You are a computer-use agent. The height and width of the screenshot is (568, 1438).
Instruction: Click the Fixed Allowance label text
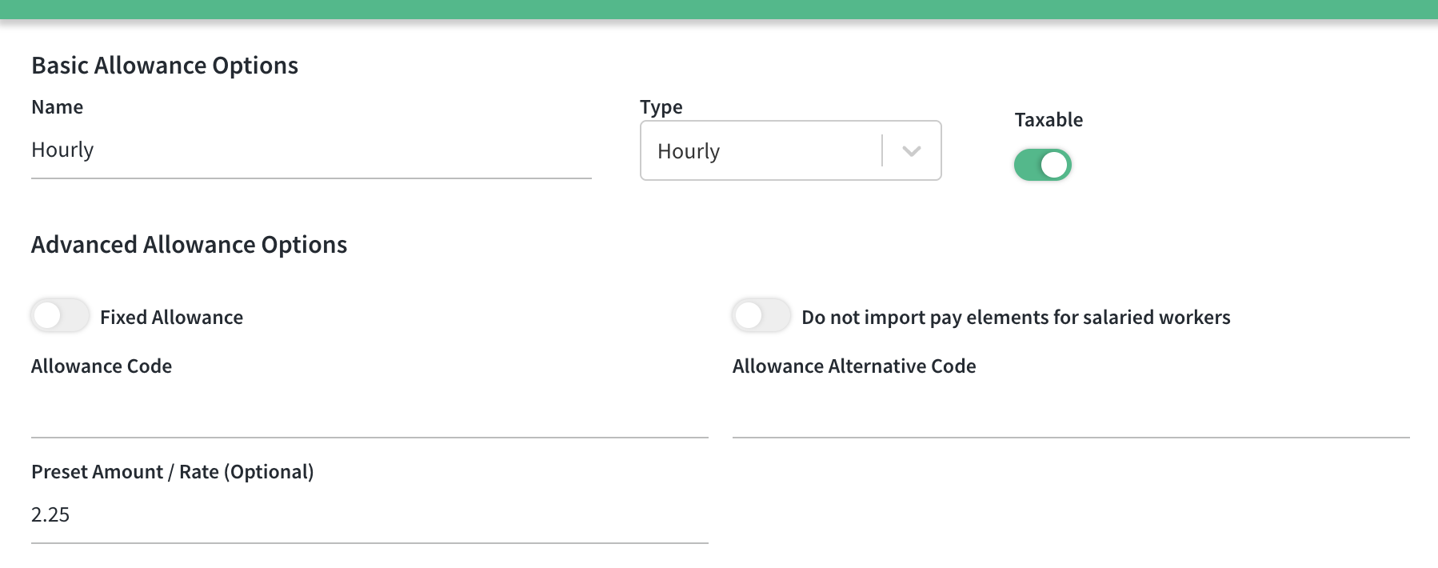(171, 318)
